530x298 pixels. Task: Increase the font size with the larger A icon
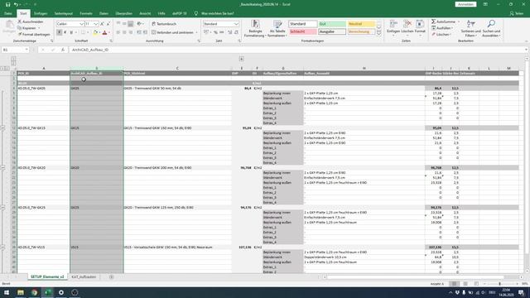click(102, 24)
